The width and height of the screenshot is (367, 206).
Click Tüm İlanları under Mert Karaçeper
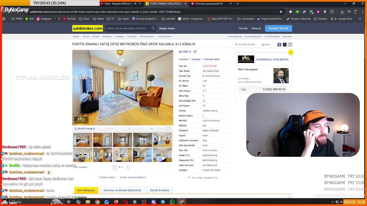click(x=244, y=78)
